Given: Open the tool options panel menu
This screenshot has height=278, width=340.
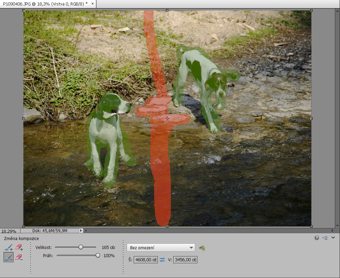Looking at the screenshot, I should (x=325, y=238).
